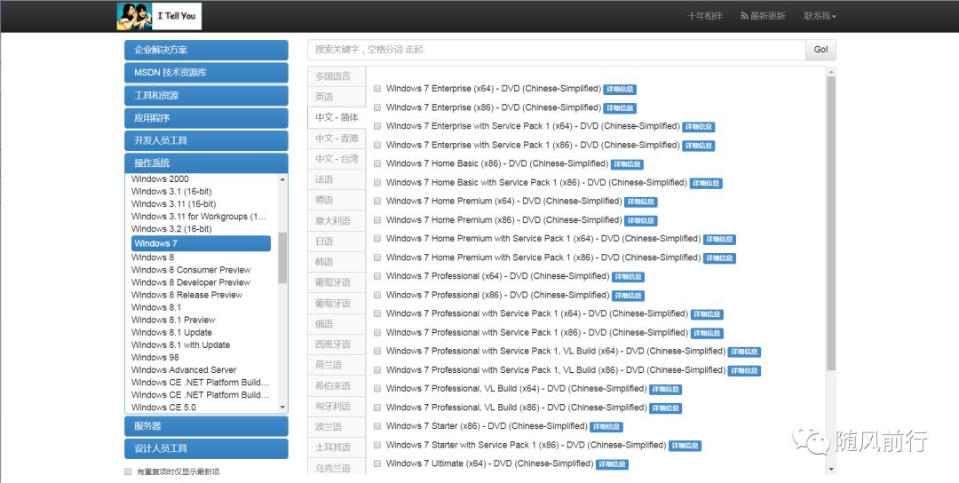Select Windows 2000 in the OS list

pyautogui.click(x=160, y=179)
